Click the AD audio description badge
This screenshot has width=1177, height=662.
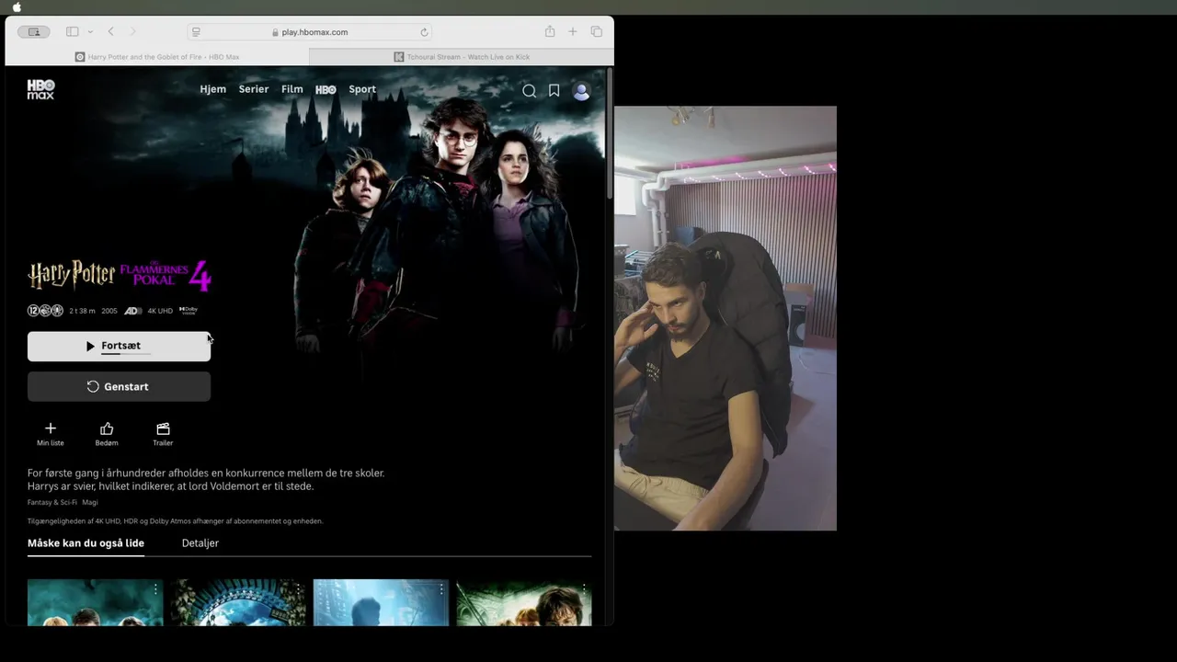[132, 311]
